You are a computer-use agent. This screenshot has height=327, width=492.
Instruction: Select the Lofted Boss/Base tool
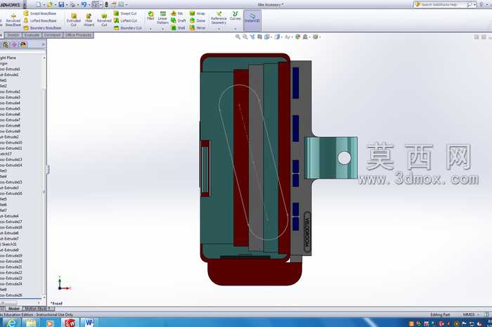(x=40, y=20)
